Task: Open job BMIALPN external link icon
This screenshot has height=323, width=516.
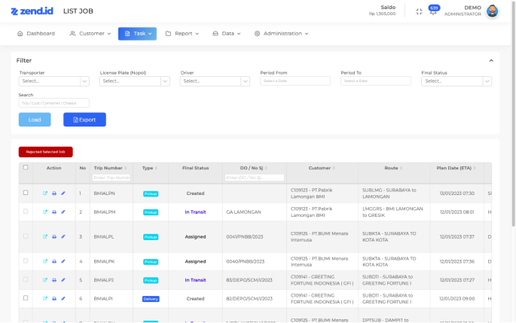Action: click(45, 193)
